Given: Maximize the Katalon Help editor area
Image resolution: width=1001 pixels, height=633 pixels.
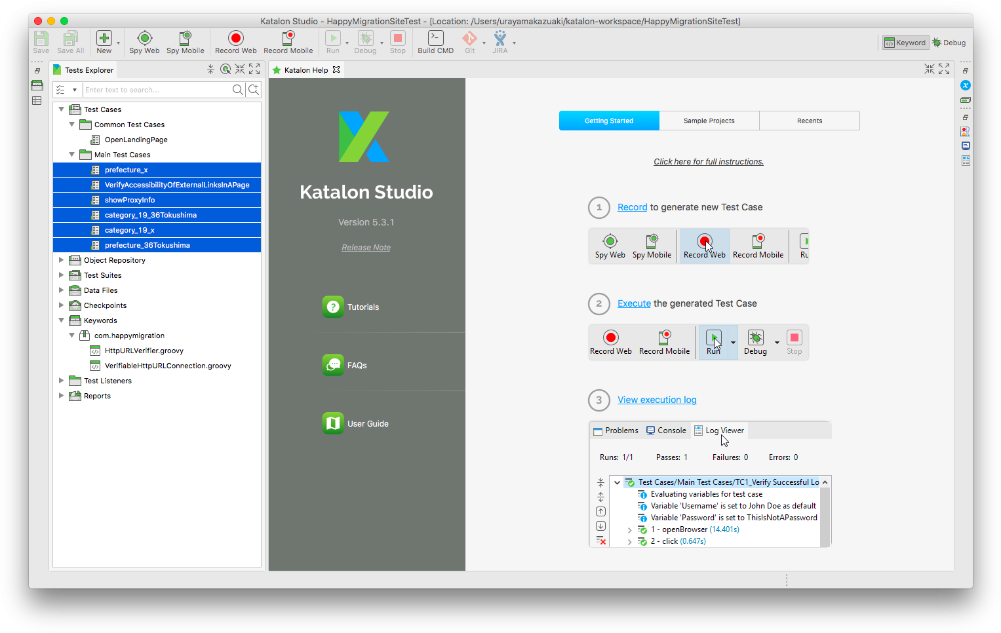Looking at the screenshot, I should pos(944,69).
